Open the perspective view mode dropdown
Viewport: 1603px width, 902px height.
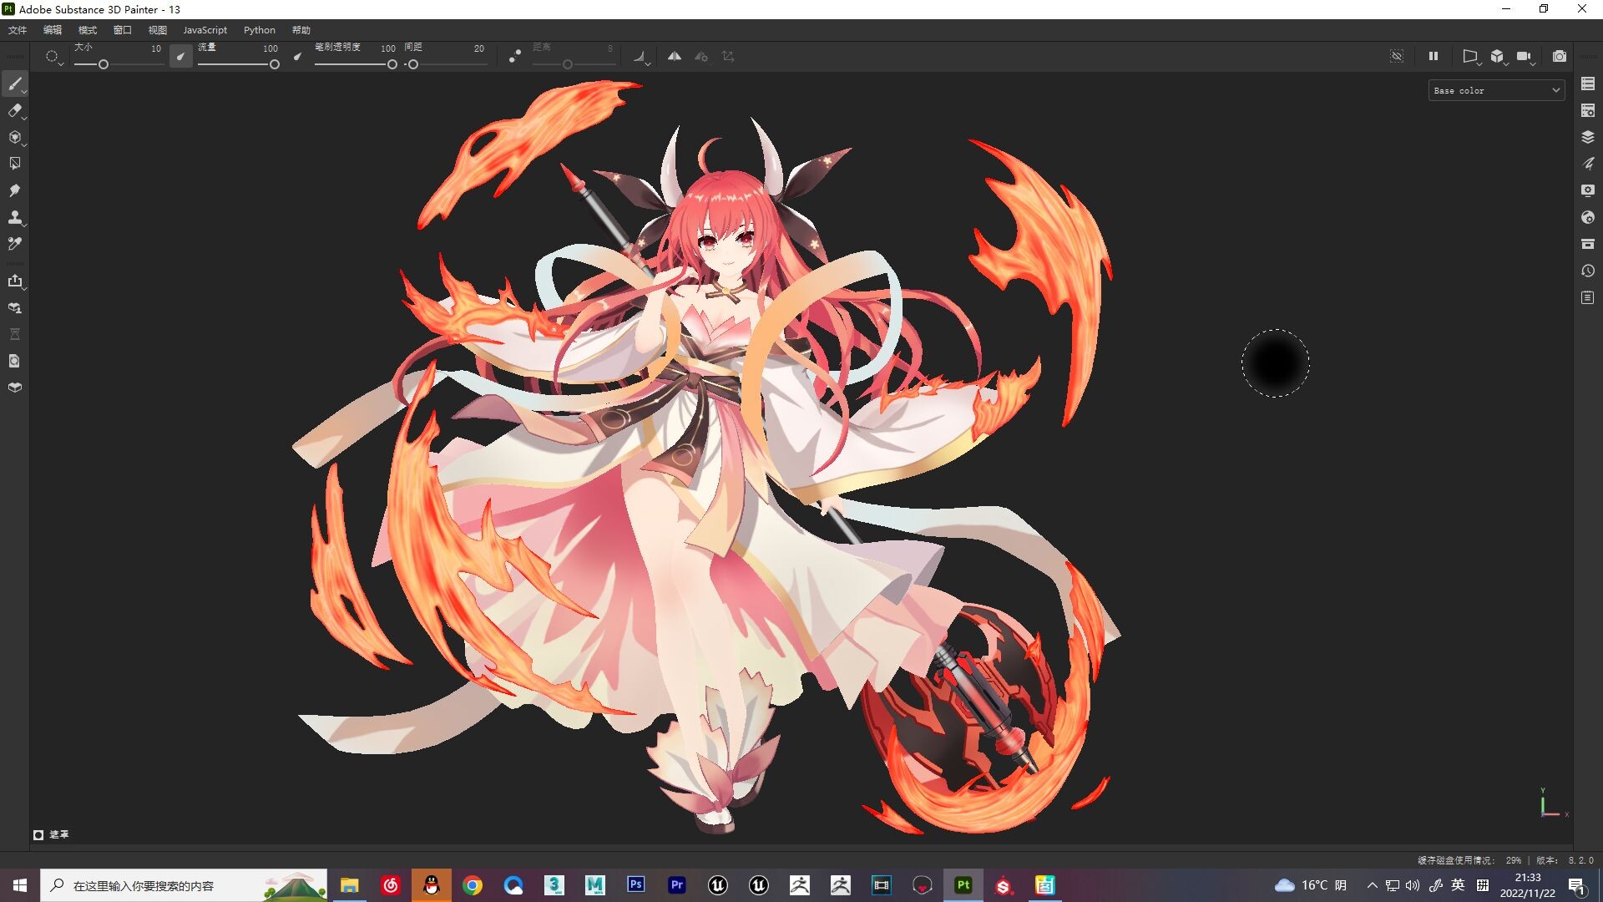(1471, 56)
